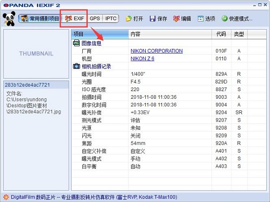Sort by the 项目 column header

(x=99, y=34)
